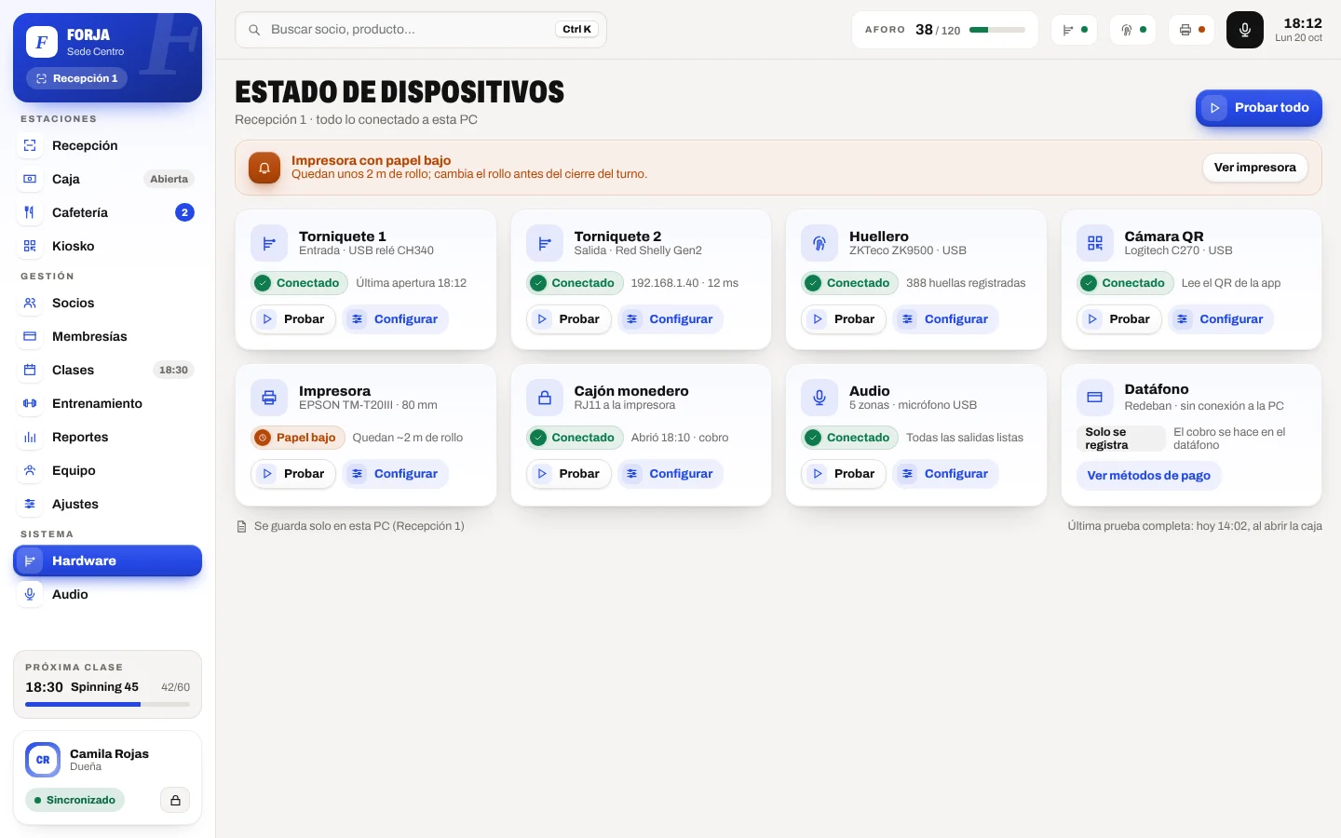
Task: Click Configurar on the Impresora card
Action: (x=396, y=473)
